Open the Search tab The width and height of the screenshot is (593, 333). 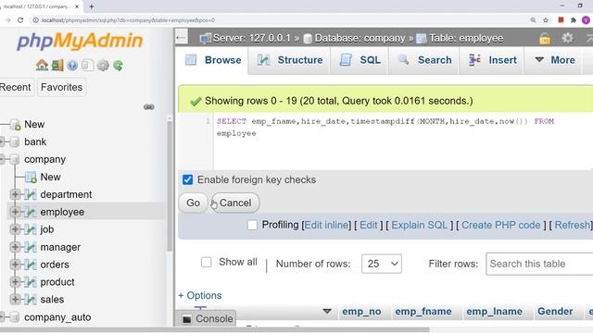[424, 60]
